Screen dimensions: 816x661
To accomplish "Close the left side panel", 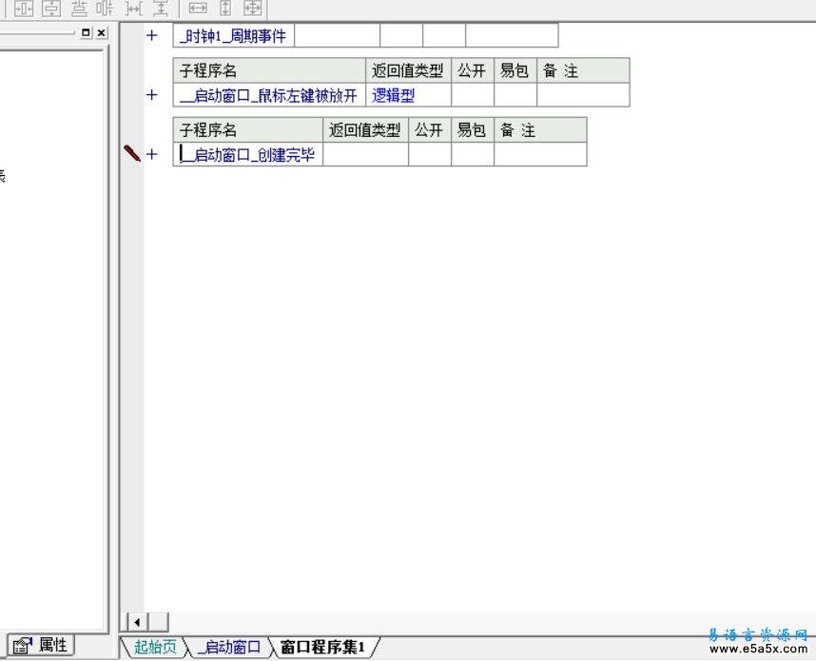I will (101, 32).
